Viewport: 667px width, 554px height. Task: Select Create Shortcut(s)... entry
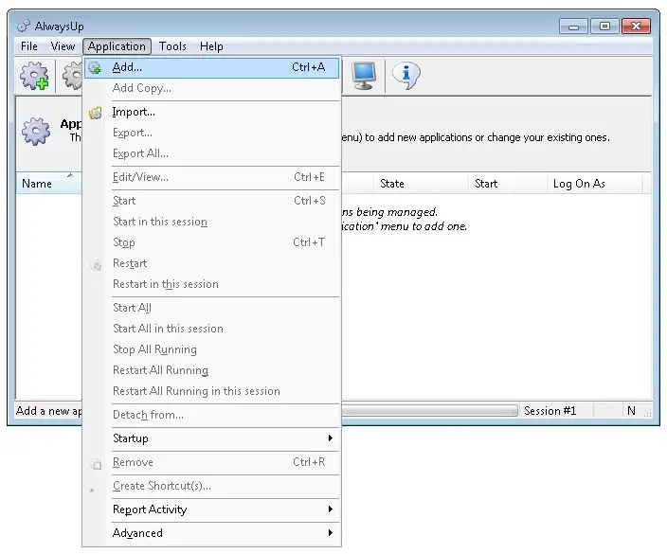tap(212, 487)
